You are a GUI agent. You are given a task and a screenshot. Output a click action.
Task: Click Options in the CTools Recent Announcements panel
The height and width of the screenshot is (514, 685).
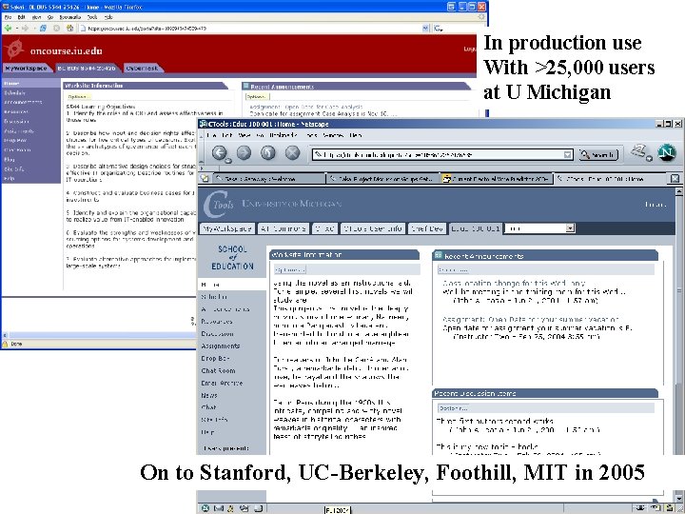click(454, 269)
